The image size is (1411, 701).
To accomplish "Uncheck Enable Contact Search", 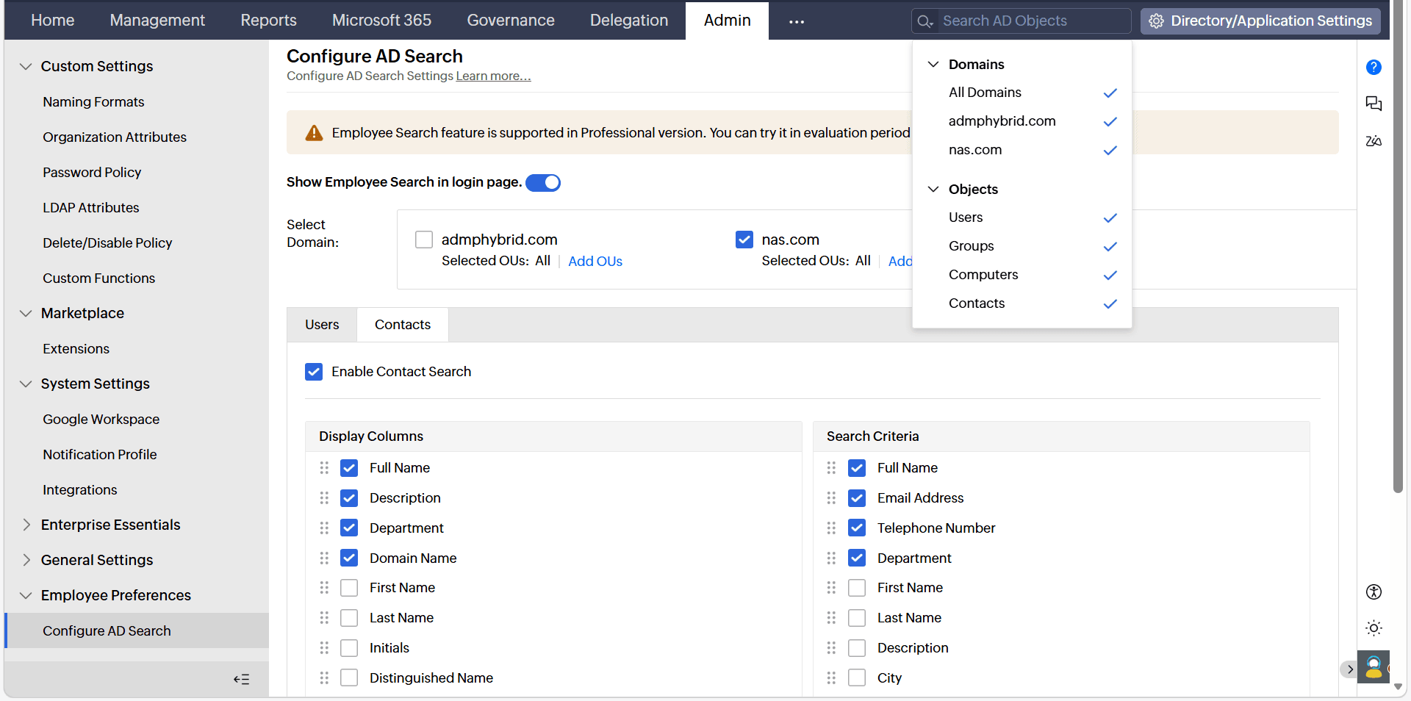I will coord(314,371).
